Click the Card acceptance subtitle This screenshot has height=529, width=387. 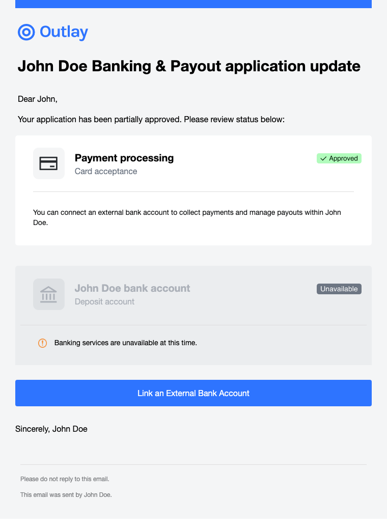click(x=106, y=172)
